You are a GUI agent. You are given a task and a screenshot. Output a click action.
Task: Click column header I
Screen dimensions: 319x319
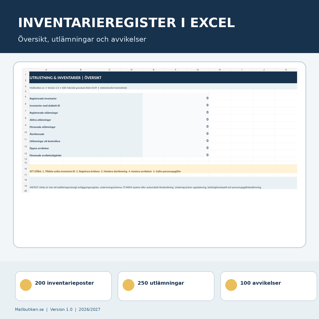coord(242,70)
